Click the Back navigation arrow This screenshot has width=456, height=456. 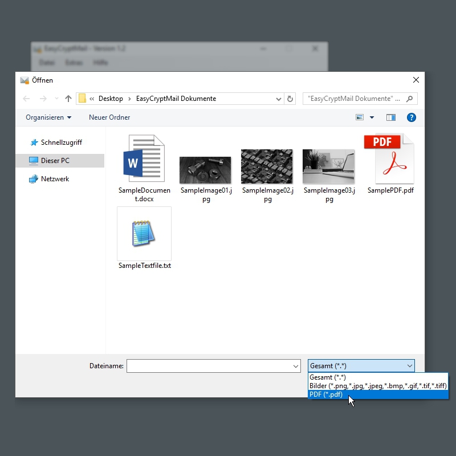[x=26, y=99]
